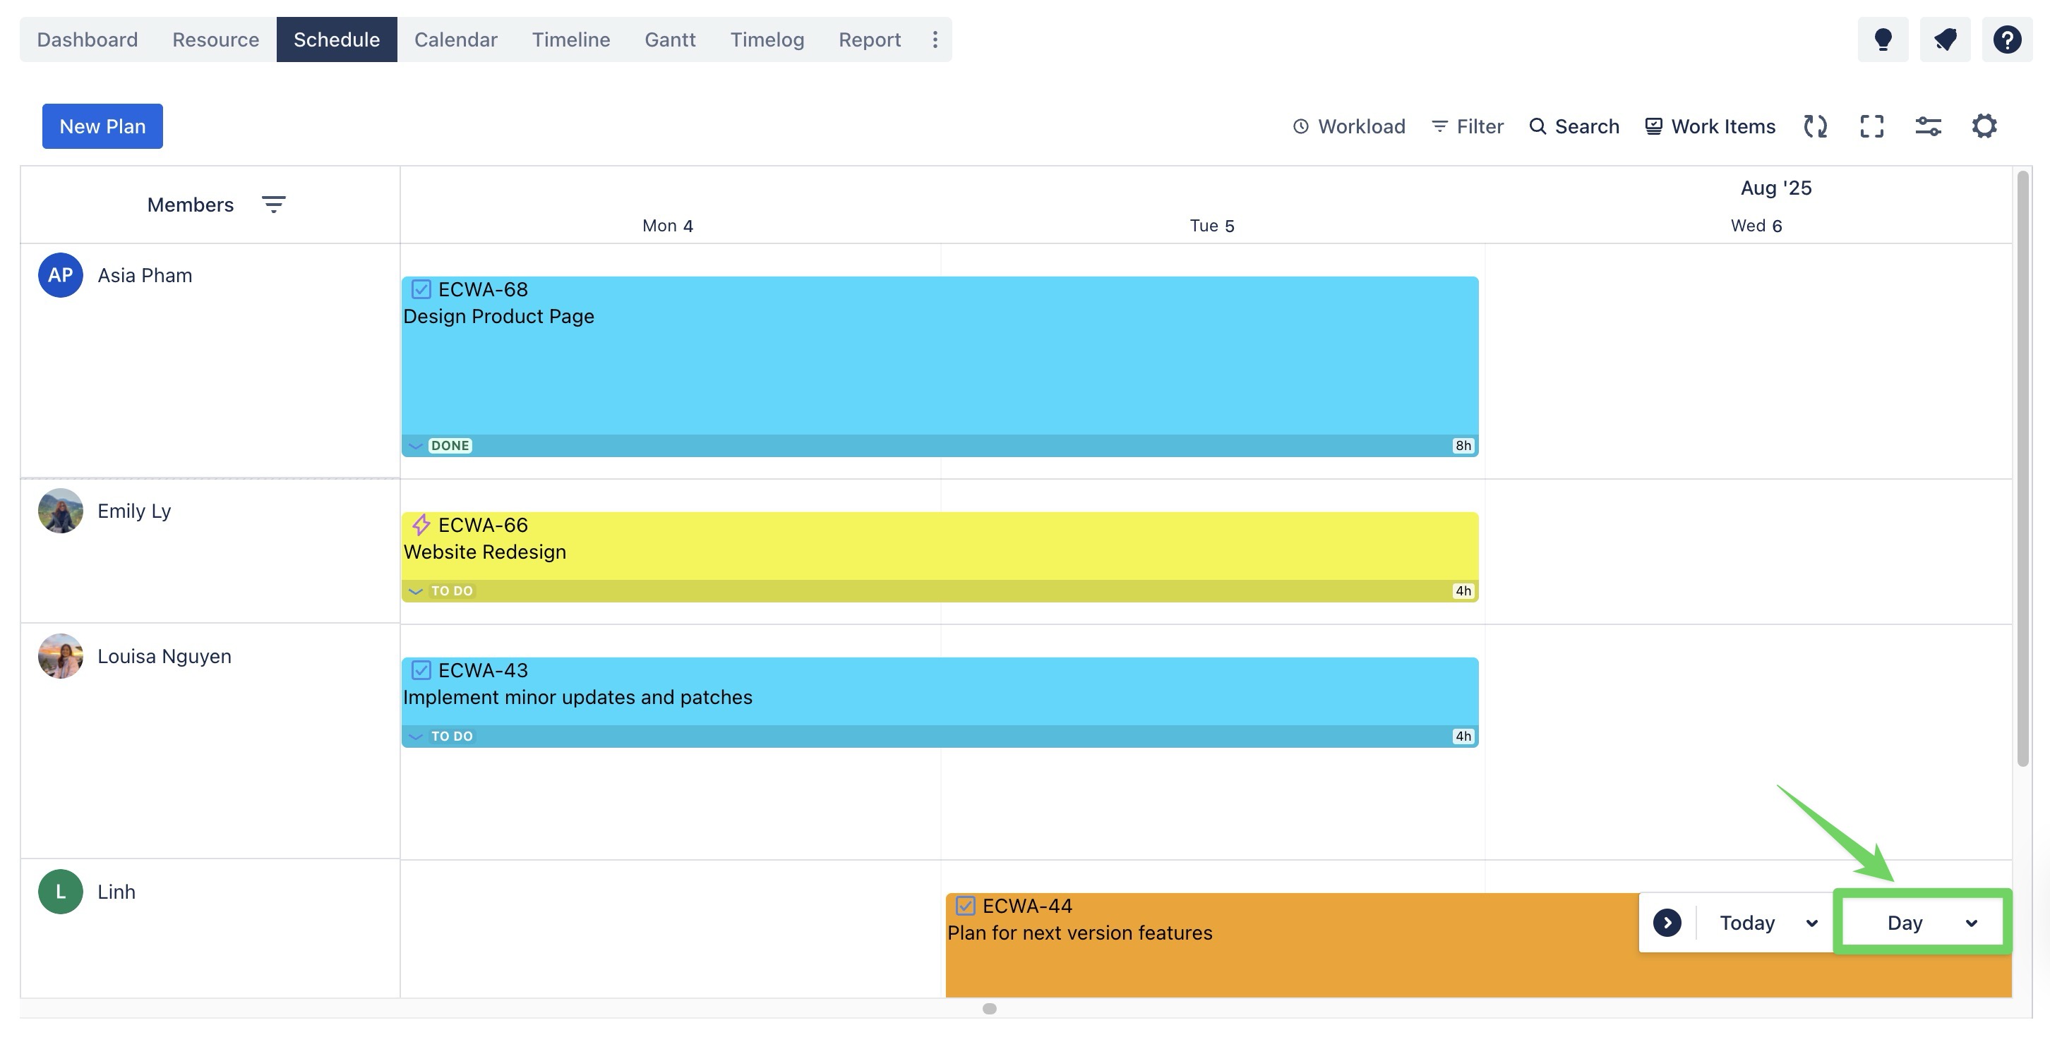Click the round next arrow button
Viewport: 2050px width, 1037px height.
point(1667,923)
